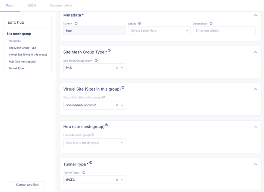Image resolution: width=264 pixels, height=192 pixels.
Task: Click help icon on Tunnel Type heading
Action: click(x=91, y=163)
